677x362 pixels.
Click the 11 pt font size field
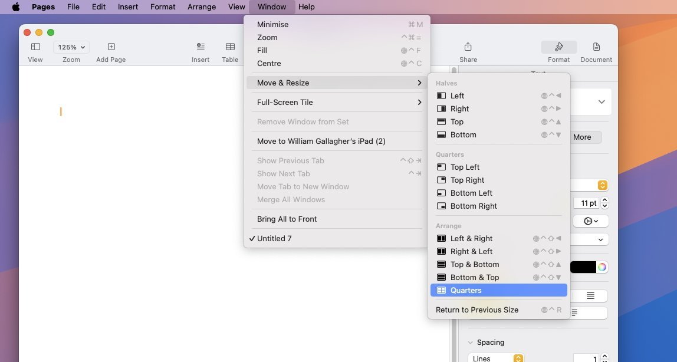point(586,203)
